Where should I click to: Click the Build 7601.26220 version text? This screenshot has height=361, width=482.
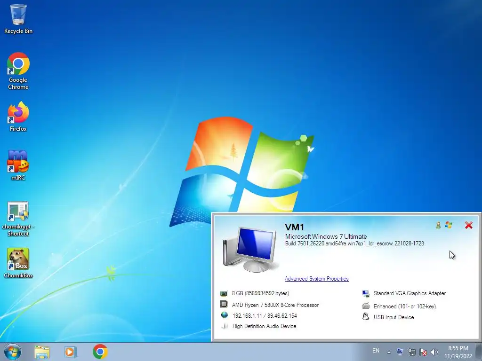(354, 243)
